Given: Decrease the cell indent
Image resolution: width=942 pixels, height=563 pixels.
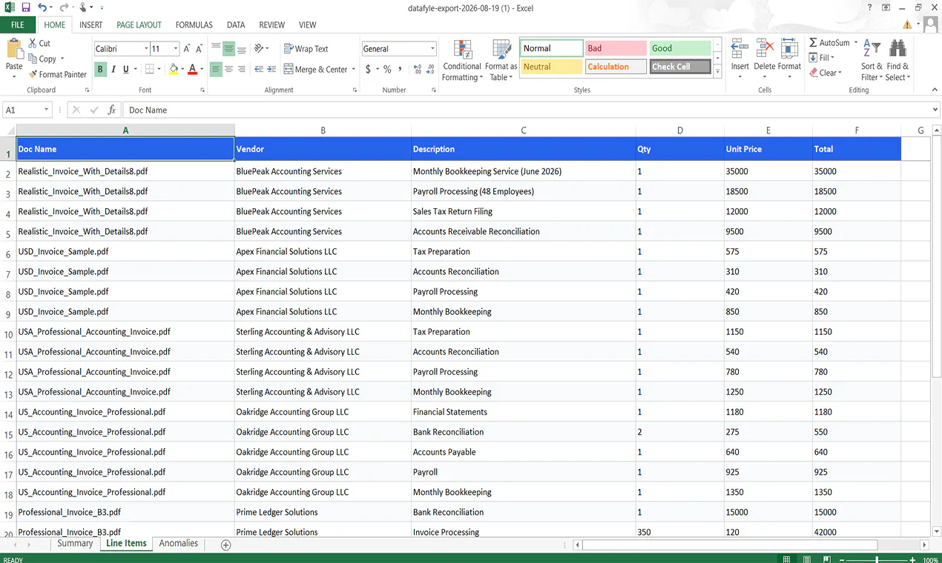Looking at the screenshot, I should click(259, 70).
